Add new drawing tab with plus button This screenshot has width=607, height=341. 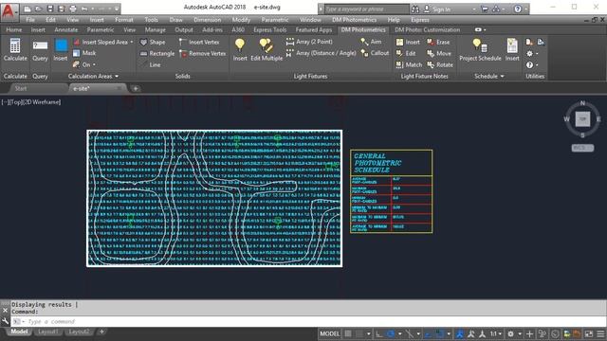(136, 88)
